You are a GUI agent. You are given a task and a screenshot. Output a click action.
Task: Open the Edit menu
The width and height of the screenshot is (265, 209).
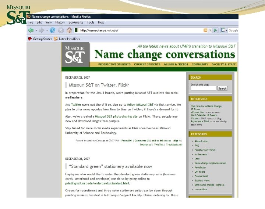coord(39,22)
